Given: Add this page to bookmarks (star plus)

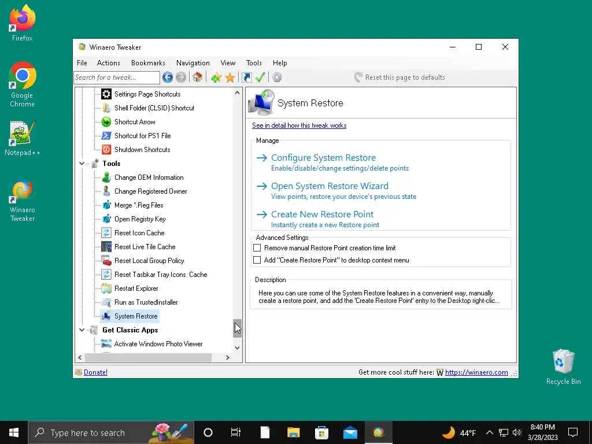Looking at the screenshot, I should 216,77.
